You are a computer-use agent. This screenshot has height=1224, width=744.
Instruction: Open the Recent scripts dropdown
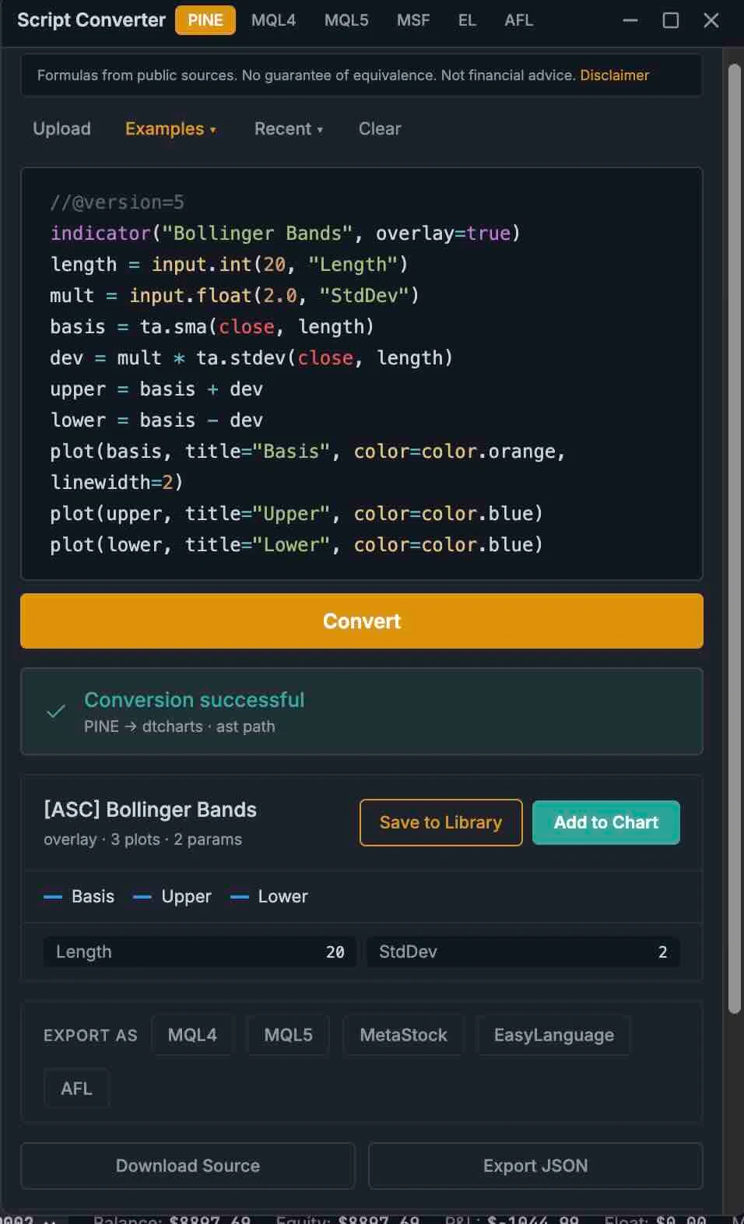click(288, 128)
